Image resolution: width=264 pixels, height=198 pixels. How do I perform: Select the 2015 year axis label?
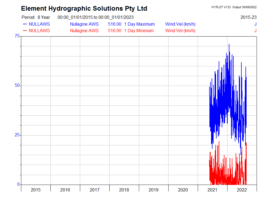pyautogui.click(x=36, y=190)
